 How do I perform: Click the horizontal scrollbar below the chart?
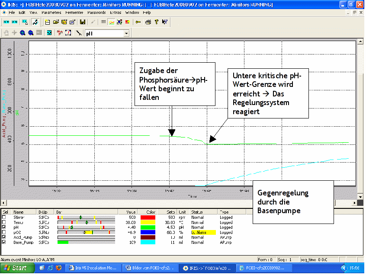(173, 202)
